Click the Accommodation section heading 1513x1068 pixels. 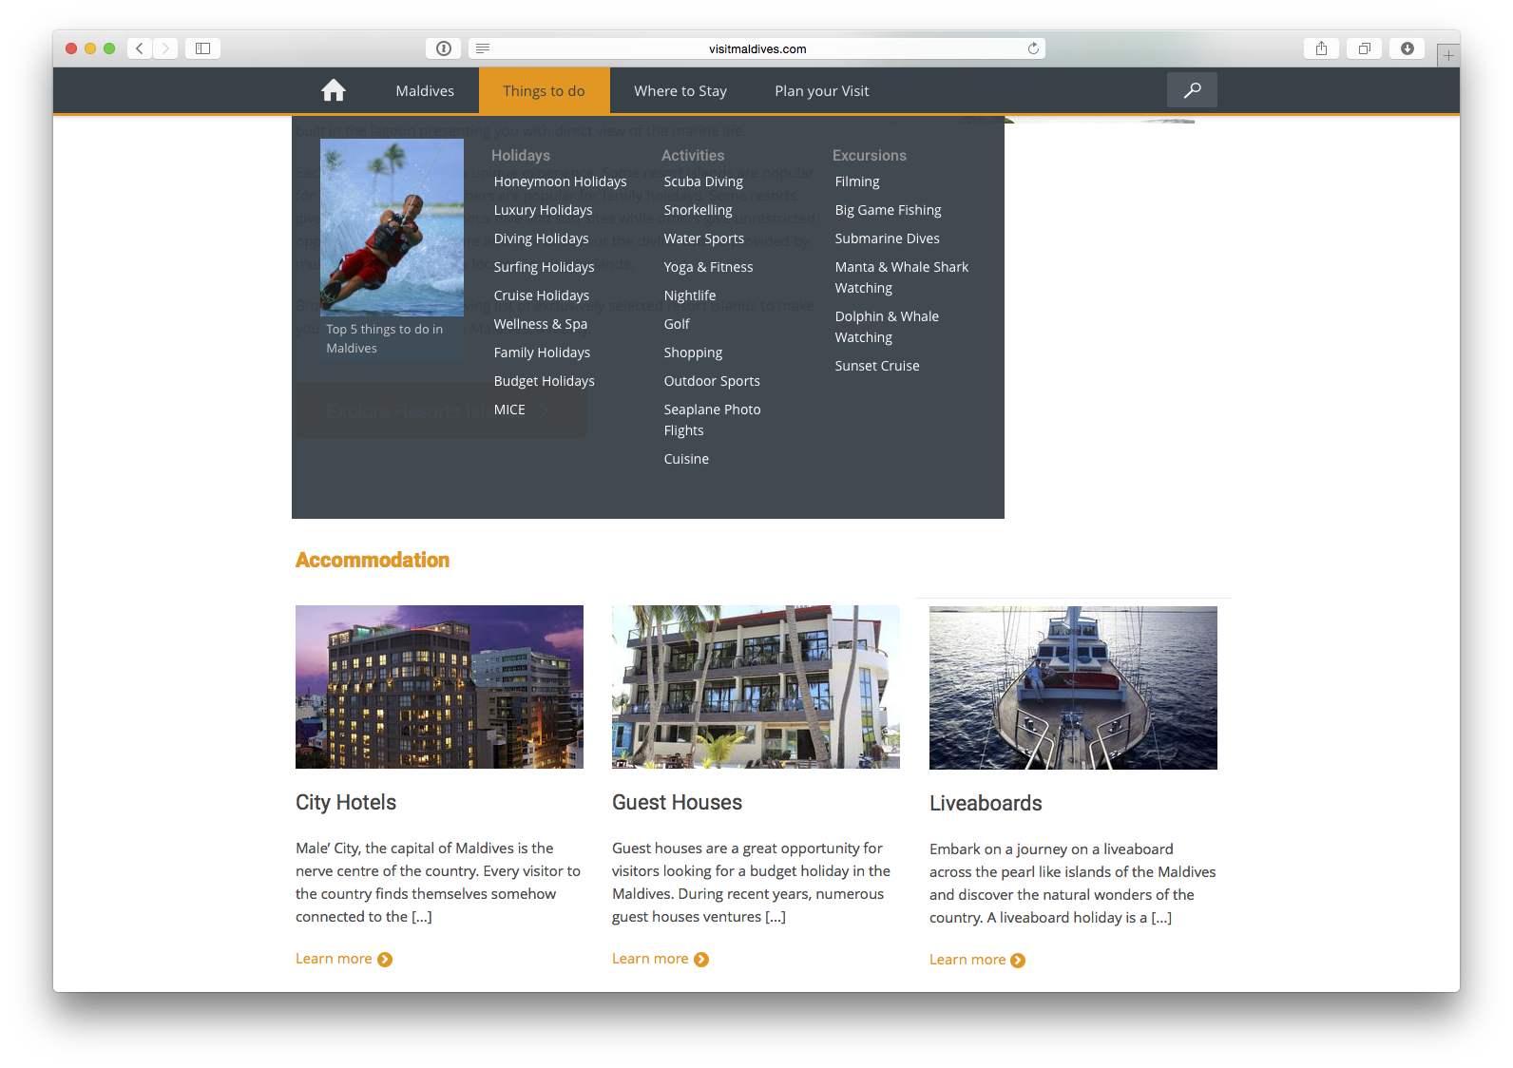pos(373,560)
